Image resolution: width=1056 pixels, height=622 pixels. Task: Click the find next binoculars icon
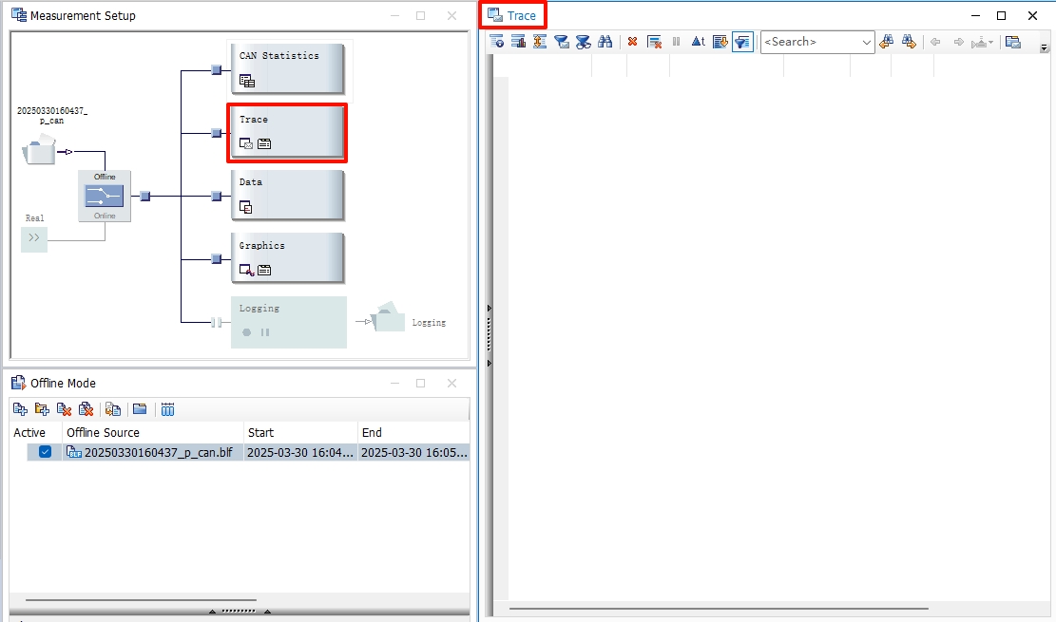pyautogui.click(x=909, y=42)
